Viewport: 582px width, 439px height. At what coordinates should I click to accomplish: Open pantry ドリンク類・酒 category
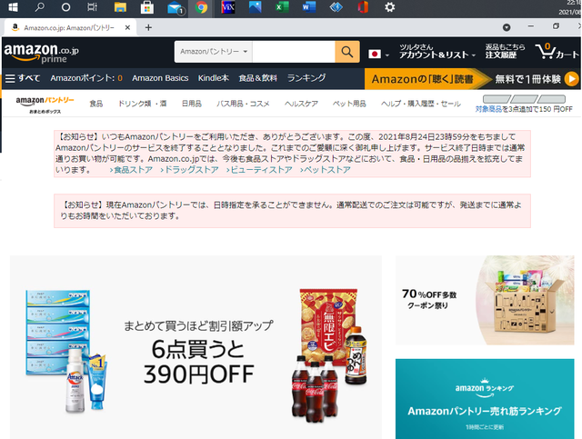142,104
